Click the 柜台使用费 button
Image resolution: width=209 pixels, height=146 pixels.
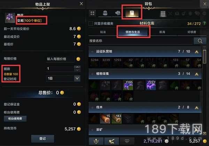point(15,118)
